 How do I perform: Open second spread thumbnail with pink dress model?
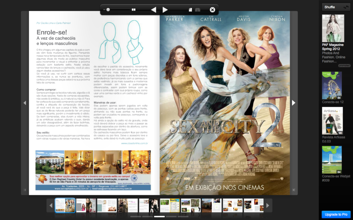86,205
